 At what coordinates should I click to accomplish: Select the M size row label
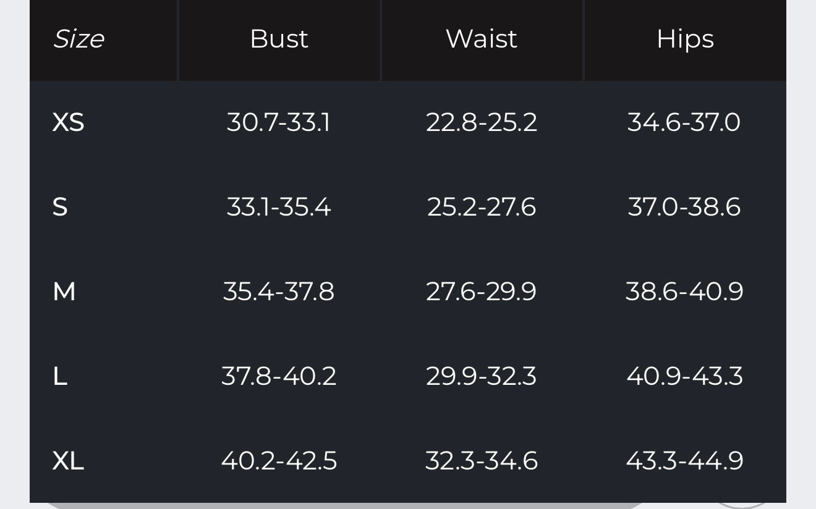click(64, 292)
